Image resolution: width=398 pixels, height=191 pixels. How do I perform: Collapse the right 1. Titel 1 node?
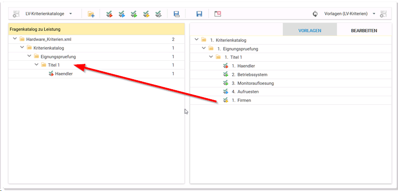(211, 57)
